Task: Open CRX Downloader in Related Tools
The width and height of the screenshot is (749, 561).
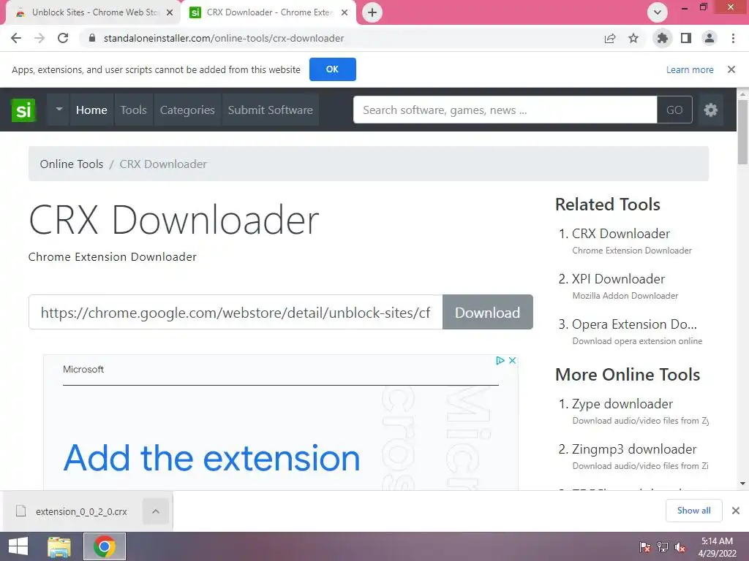Action: (620, 234)
